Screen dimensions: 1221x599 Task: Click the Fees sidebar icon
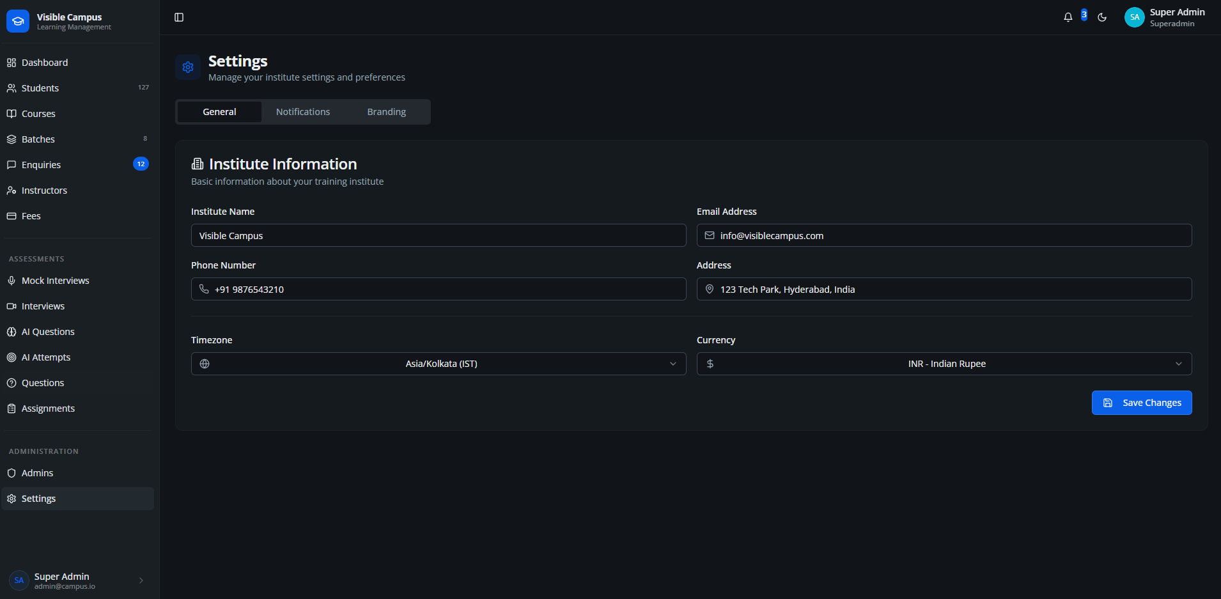11,215
